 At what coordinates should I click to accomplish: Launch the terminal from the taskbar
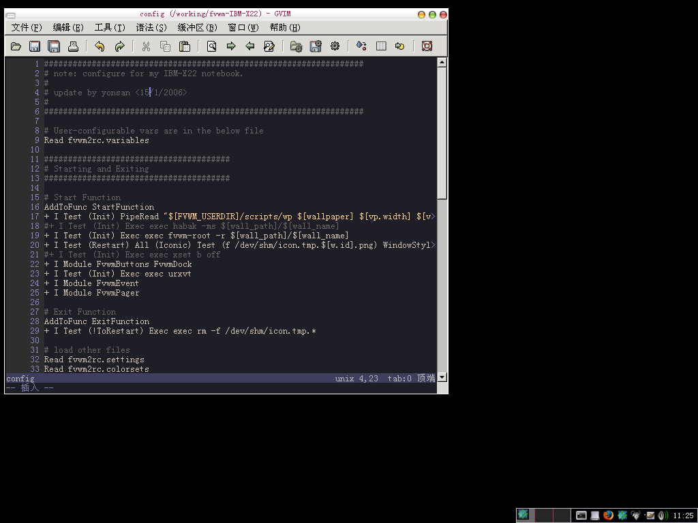[x=581, y=516]
